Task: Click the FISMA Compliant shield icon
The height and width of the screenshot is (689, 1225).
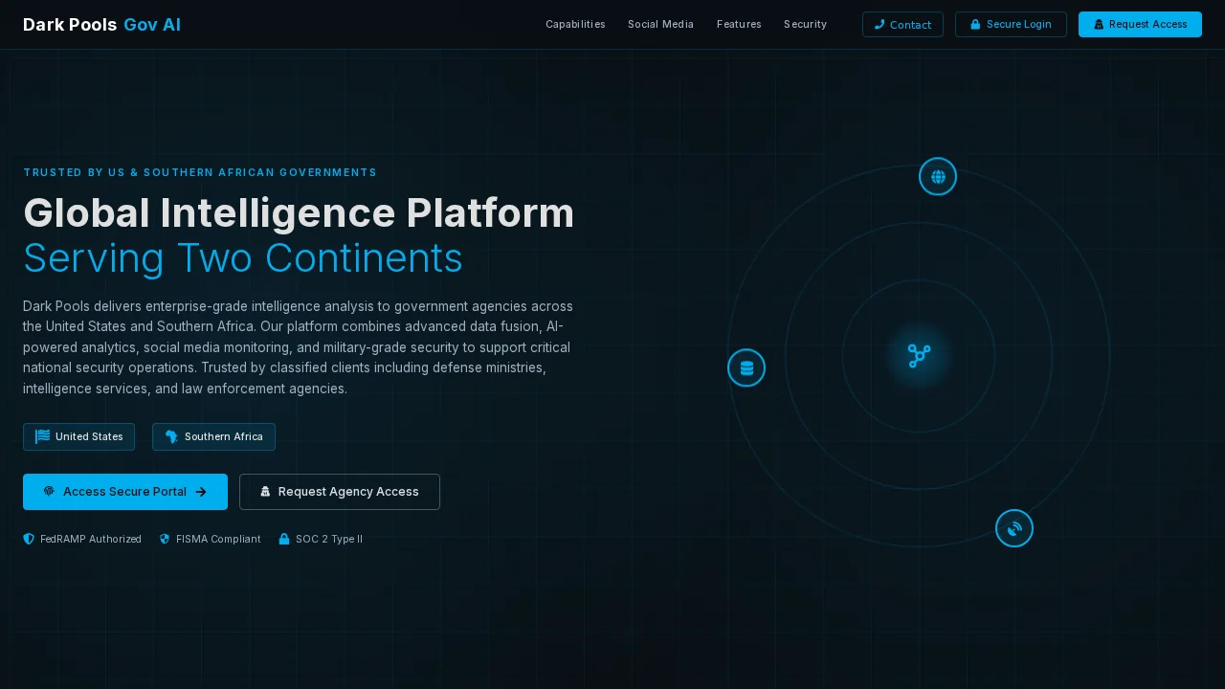Action: (165, 540)
